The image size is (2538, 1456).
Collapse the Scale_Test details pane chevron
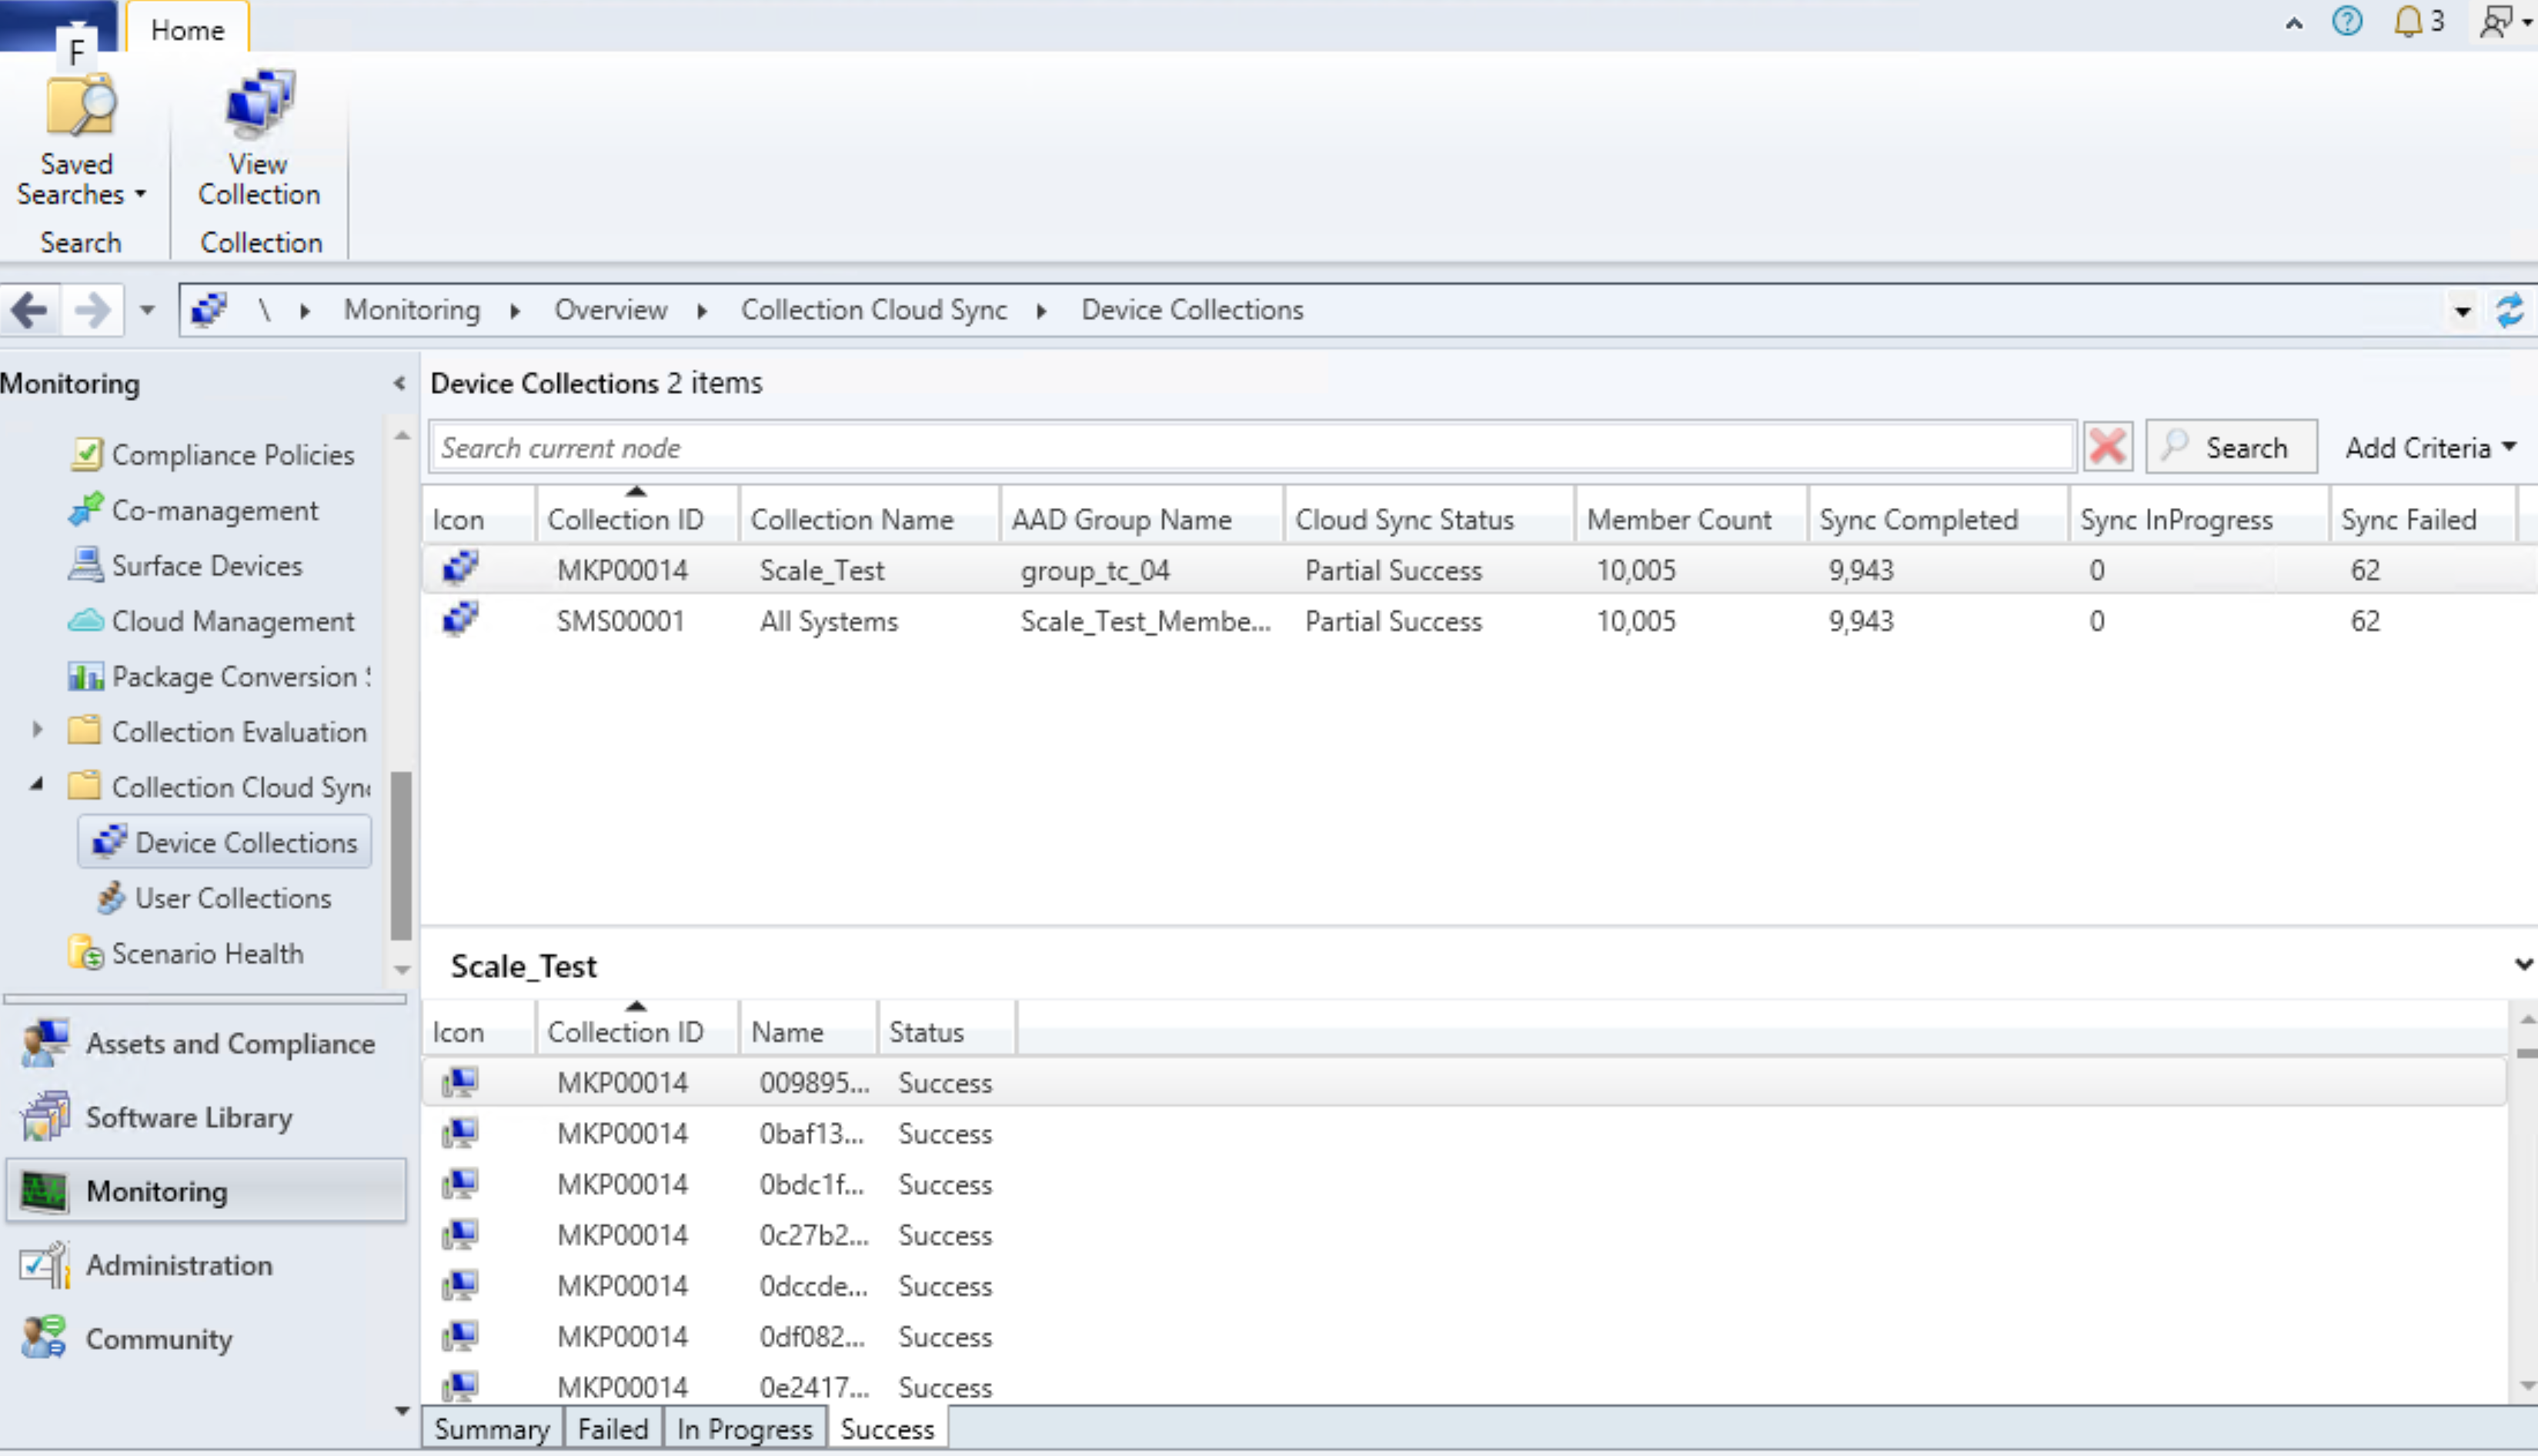click(x=2523, y=964)
